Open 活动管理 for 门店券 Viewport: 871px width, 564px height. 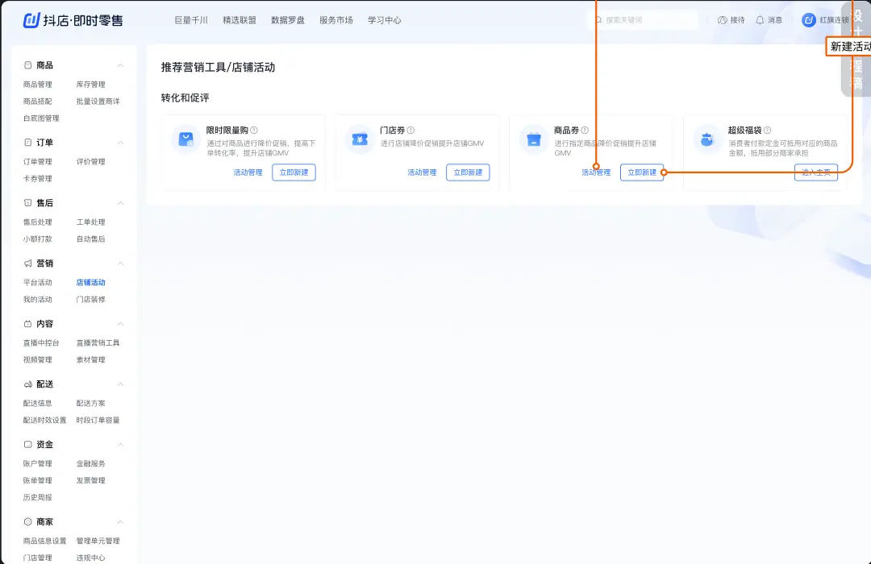point(422,172)
